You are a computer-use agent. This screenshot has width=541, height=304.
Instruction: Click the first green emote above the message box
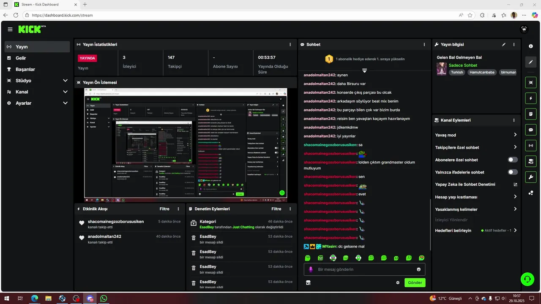(308, 258)
